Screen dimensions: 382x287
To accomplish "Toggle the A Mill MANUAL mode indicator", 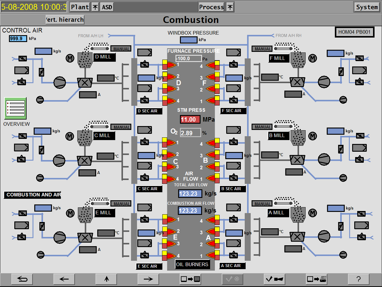I will point(262,204).
